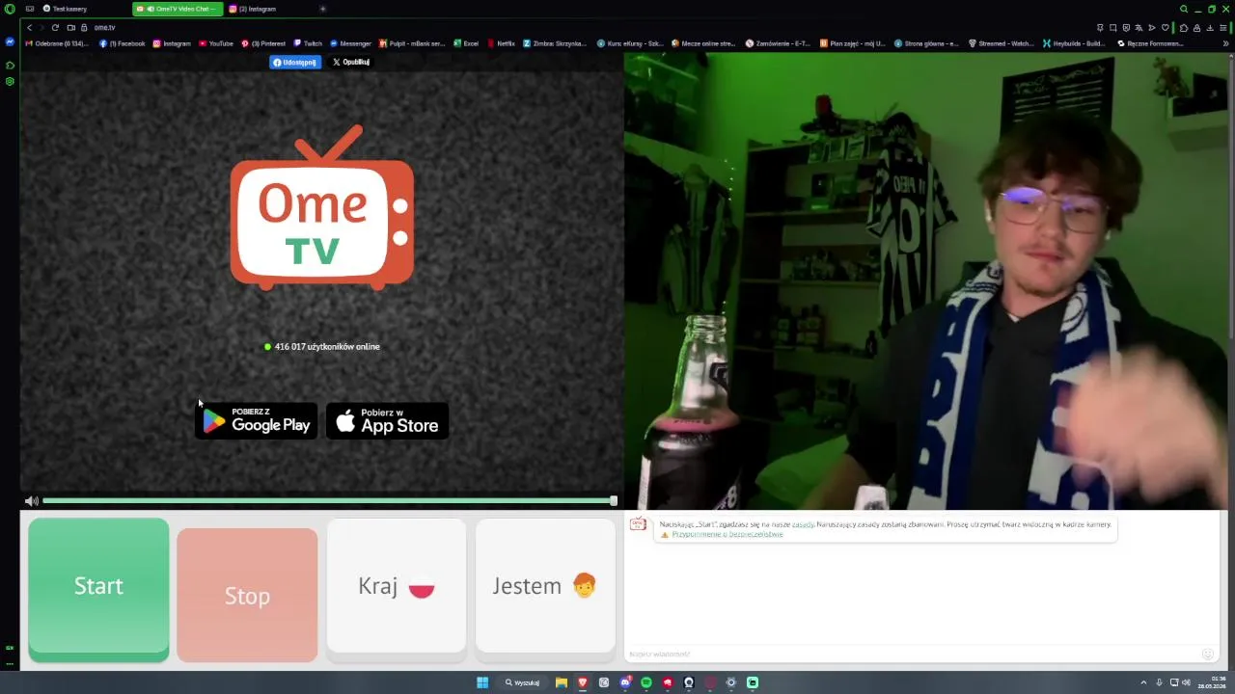Click the X Opublikuj button
The height and width of the screenshot is (694, 1235).
pyautogui.click(x=351, y=62)
